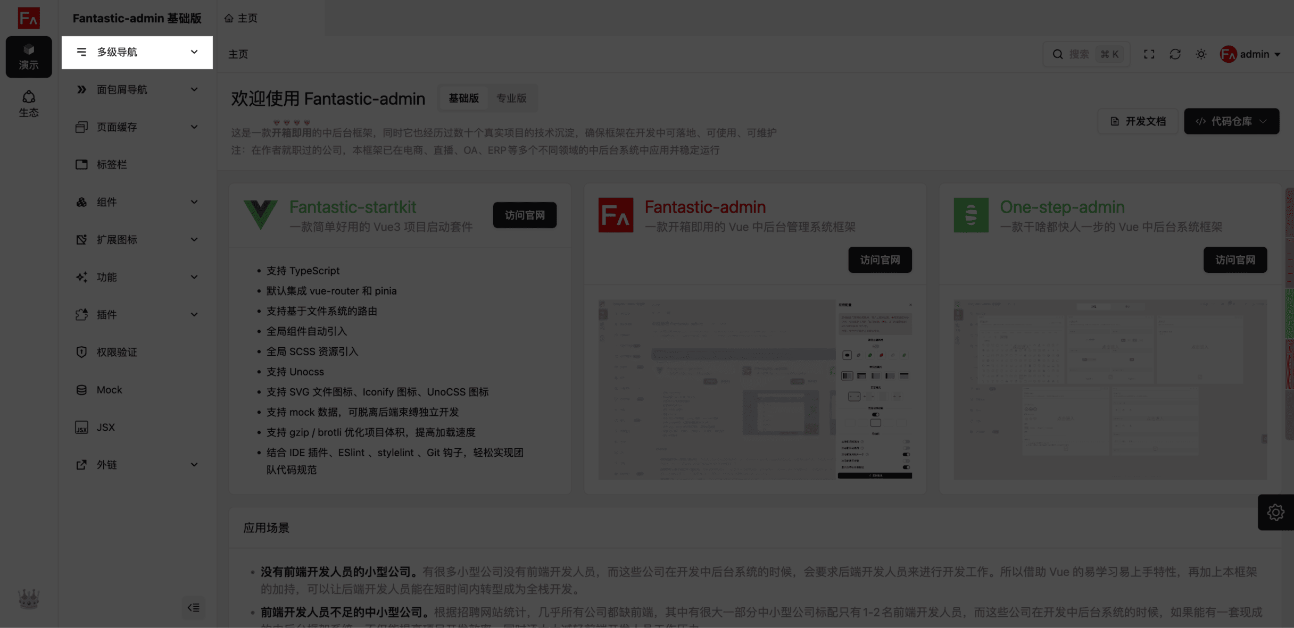Viewport: 1294px width, 628px height.
Task: Expand the 面包屑导航 submenu
Action: point(137,90)
